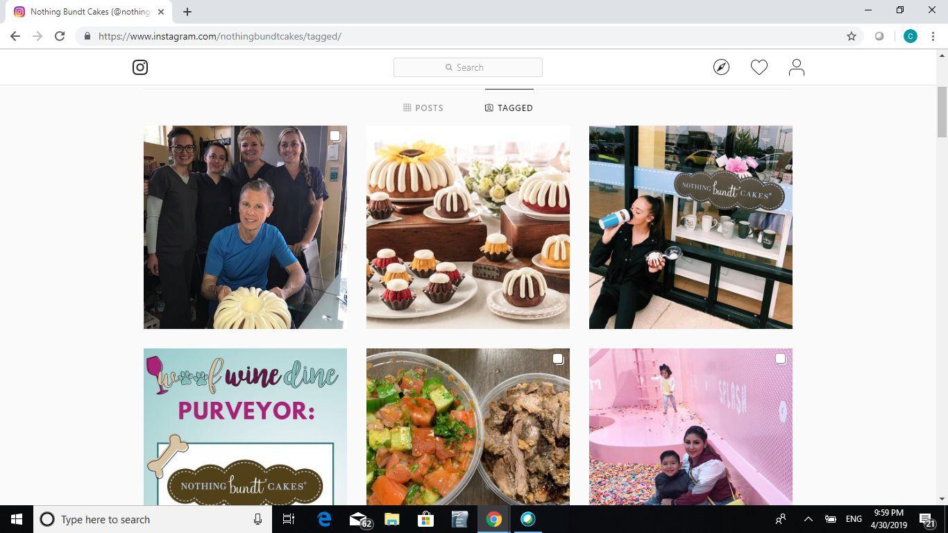Click the Instagram home logo icon

click(140, 67)
